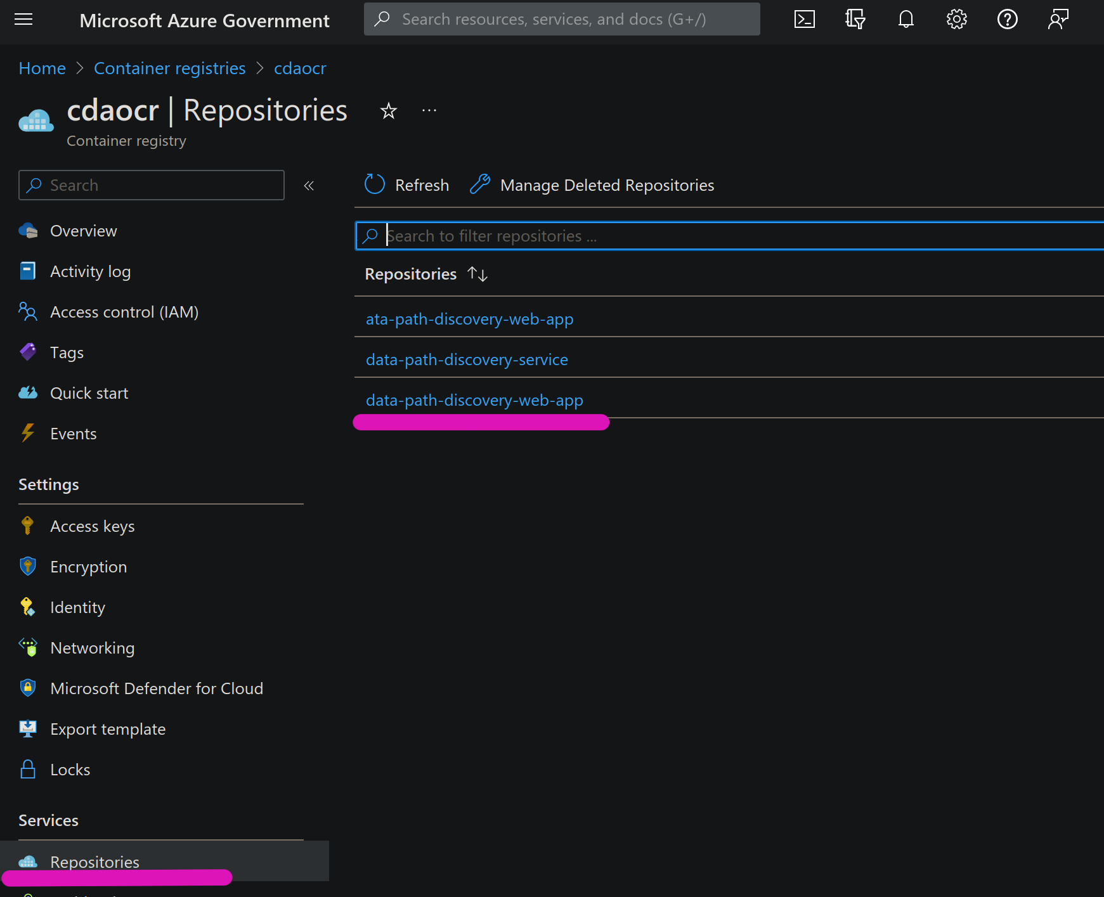Click the Access control people icon
Viewport: 1104px width, 897px height.
tap(28, 311)
